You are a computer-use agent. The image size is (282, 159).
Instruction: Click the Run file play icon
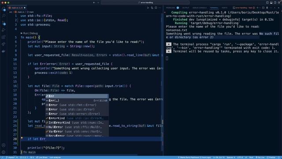[148, 8]
